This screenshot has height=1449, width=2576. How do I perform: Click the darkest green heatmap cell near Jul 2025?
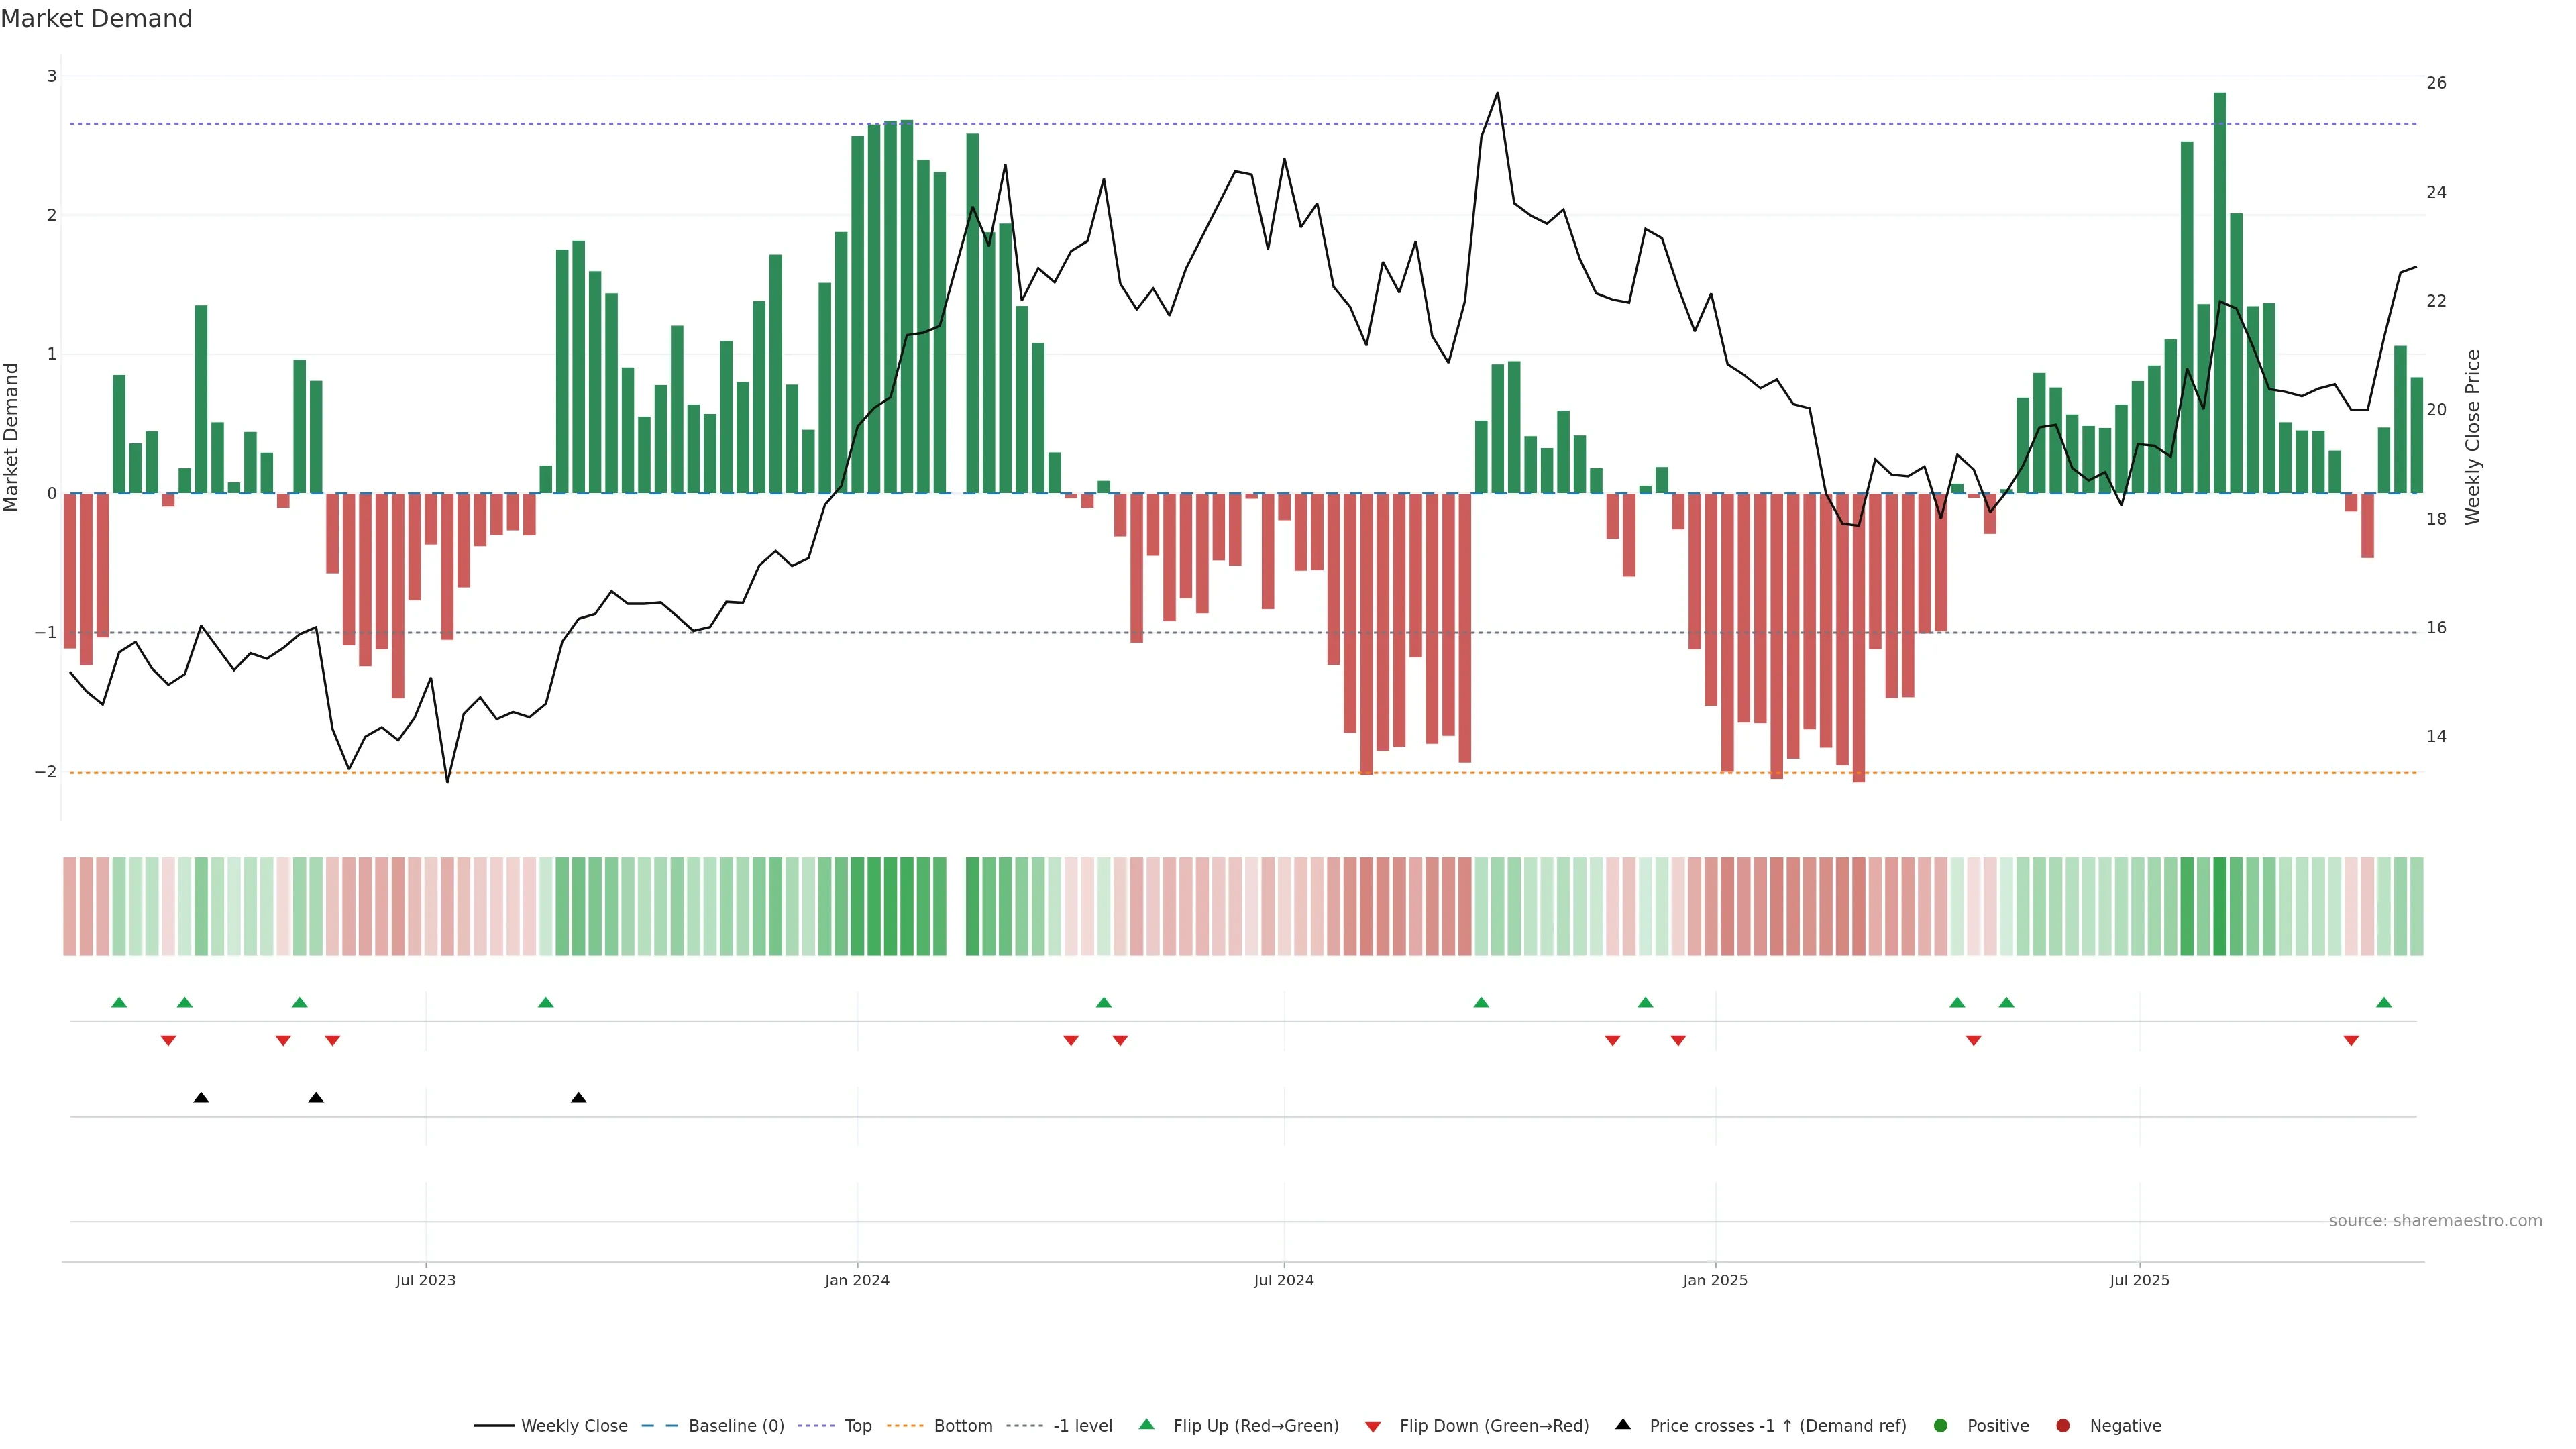(2220, 906)
